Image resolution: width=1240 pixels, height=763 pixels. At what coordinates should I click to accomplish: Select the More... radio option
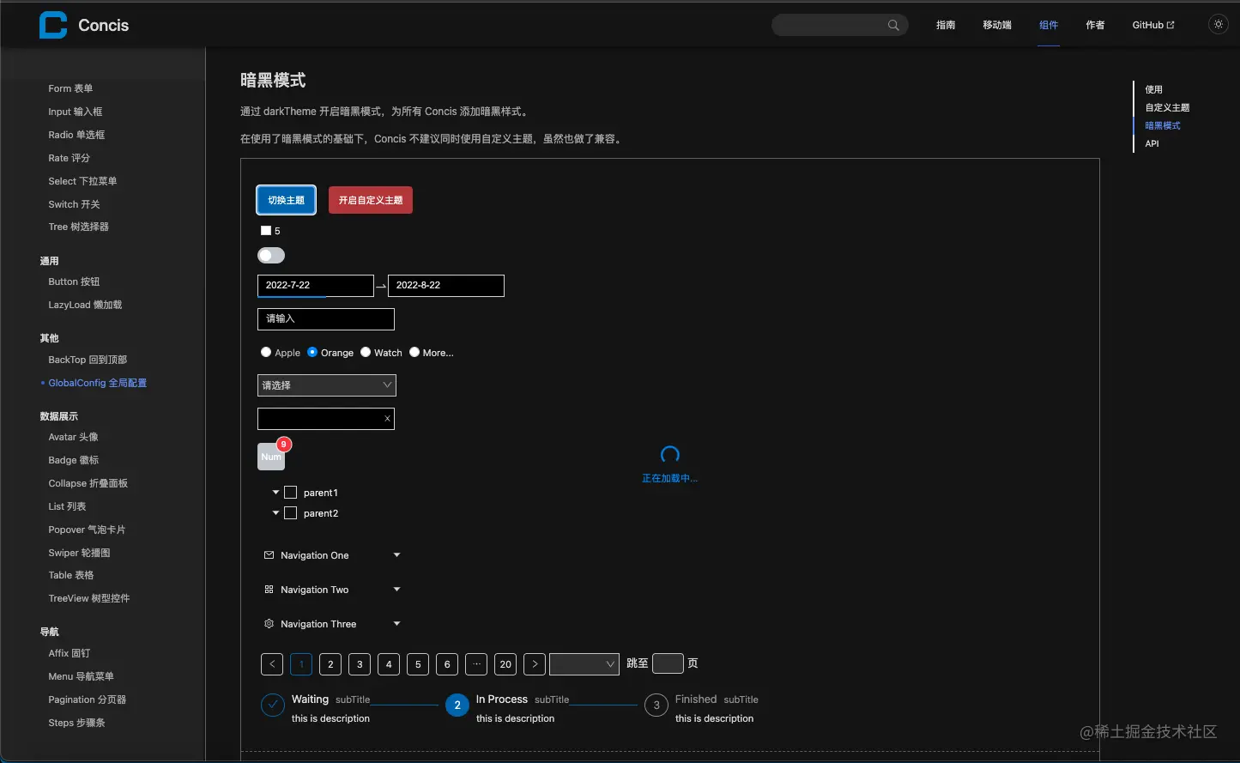click(414, 353)
